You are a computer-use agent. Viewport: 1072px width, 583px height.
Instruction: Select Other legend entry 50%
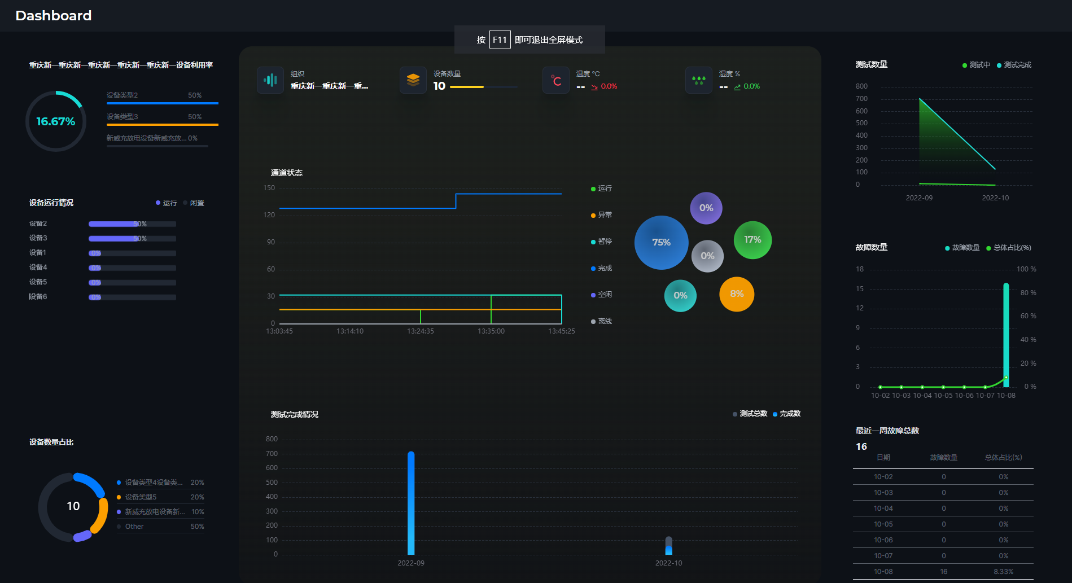coord(160,527)
